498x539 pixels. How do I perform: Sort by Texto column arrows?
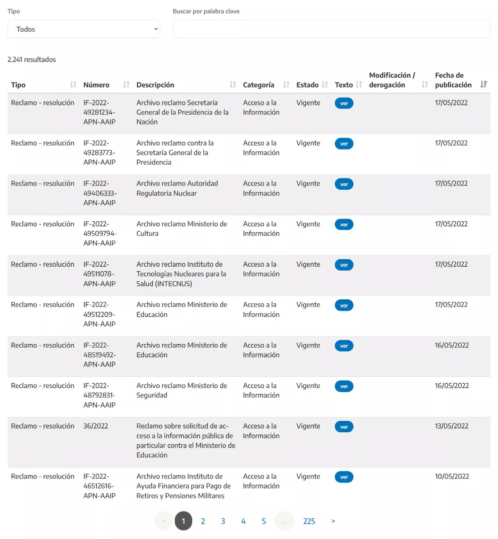coord(359,85)
